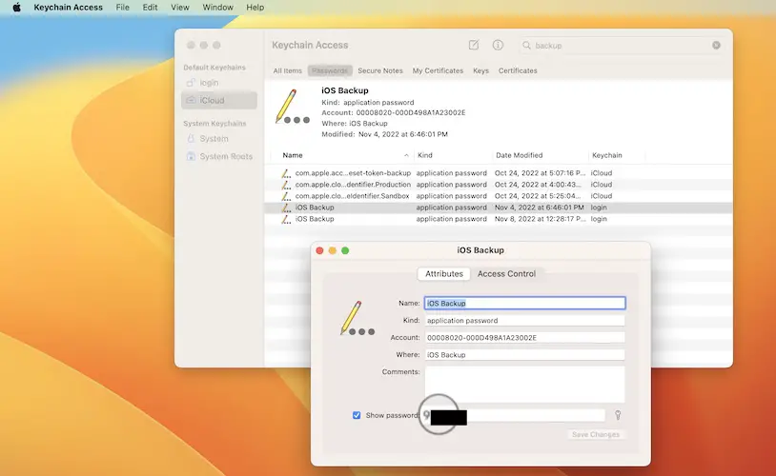Click the Where field in the dialog
Image resolution: width=776 pixels, height=476 pixels.
point(524,355)
